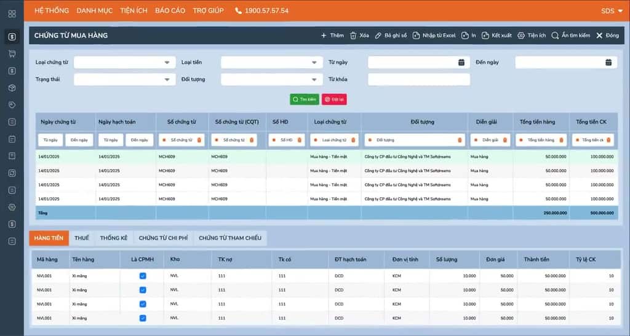Open the TIỆN ÍCH top menu
This screenshot has width=630, height=336.
coord(134,11)
